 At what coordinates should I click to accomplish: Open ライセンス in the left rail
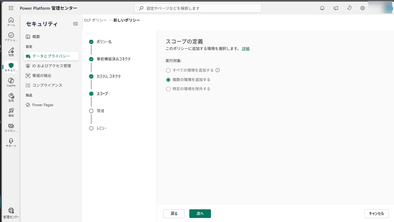point(11,128)
